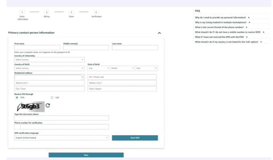Screen dimensions: 273x160
Task: Expand the Day of birth dropdown
Action: click(x=99, y=68)
